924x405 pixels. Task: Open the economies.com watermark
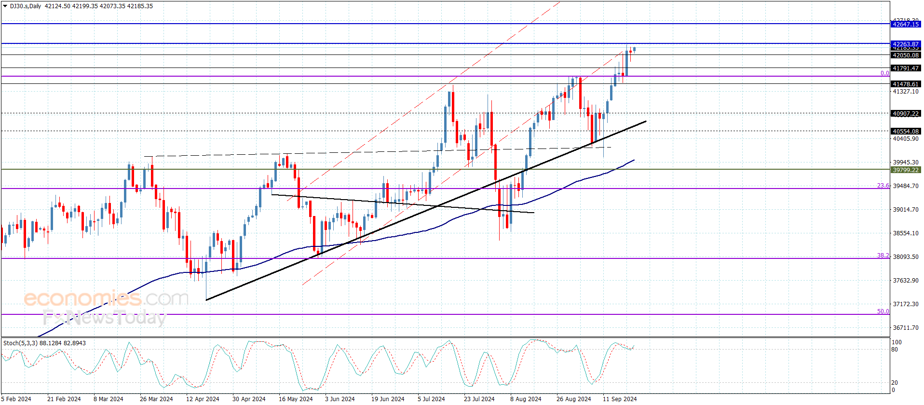coord(106,298)
